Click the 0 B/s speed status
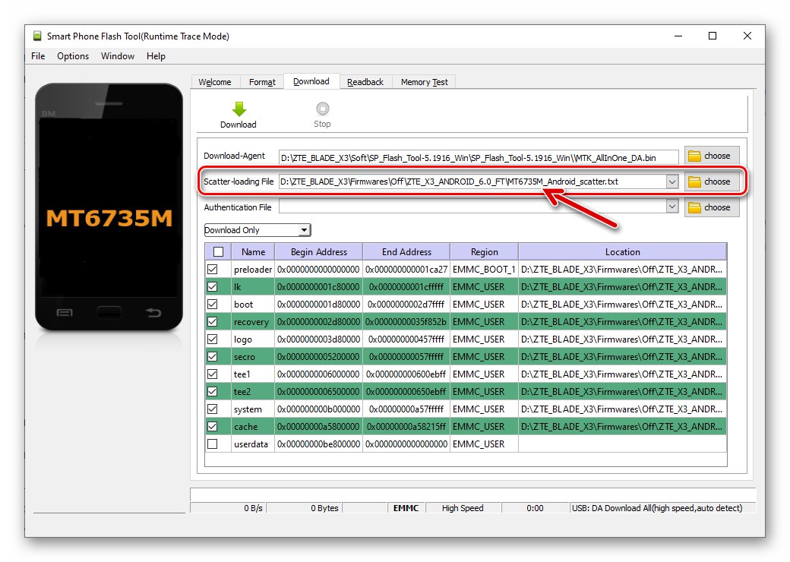The image size is (790, 562). tap(254, 508)
